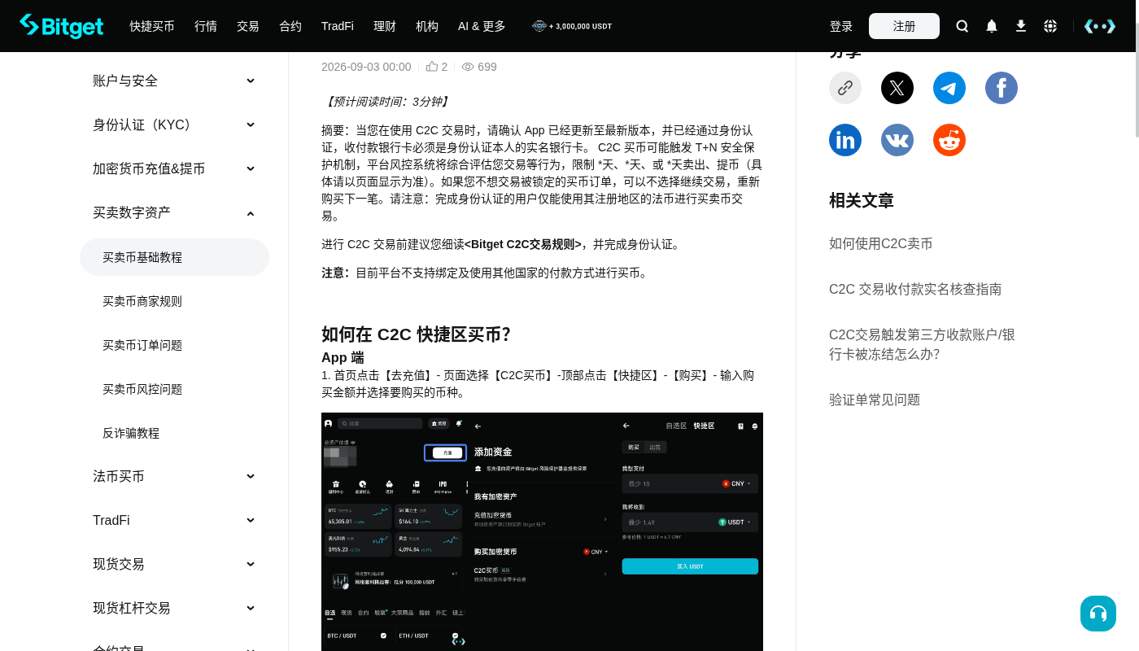
Task: Open 验证单常见问题 article
Action: tap(875, 400)
